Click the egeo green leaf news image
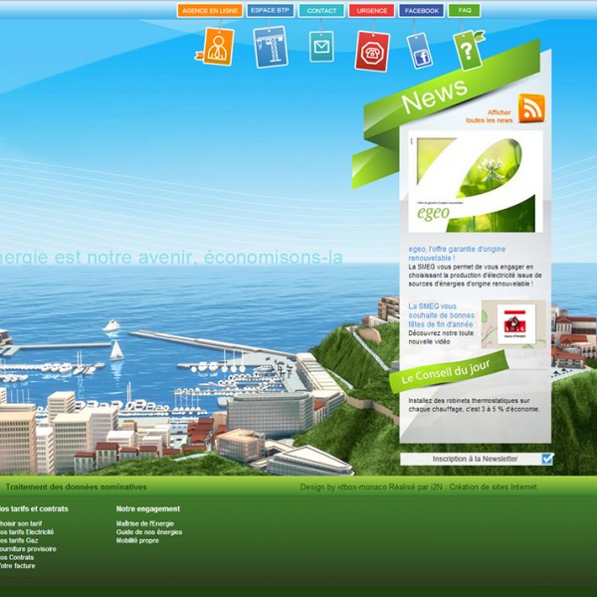The width and height of the screenshot is (597, 597). pyautogui.click(x=475, y=184)
